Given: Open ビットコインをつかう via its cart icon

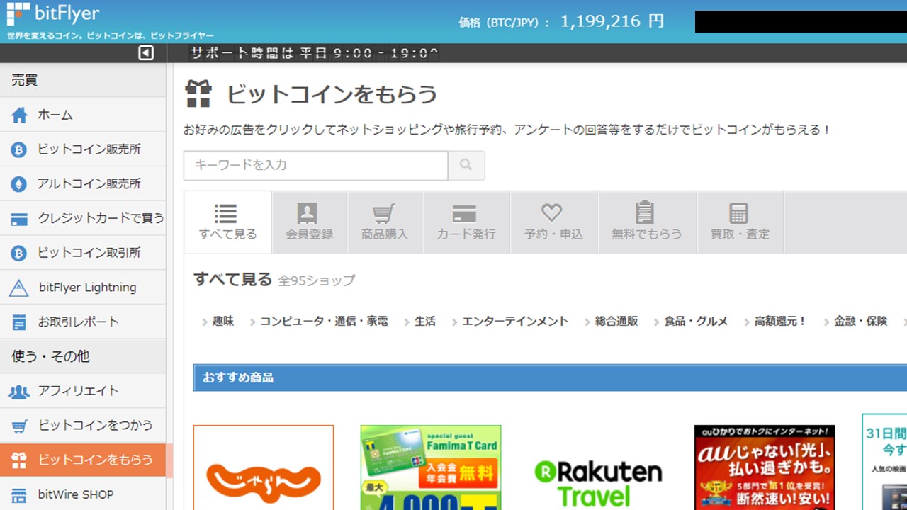Looking at the screenshot, I should point(21,426).
